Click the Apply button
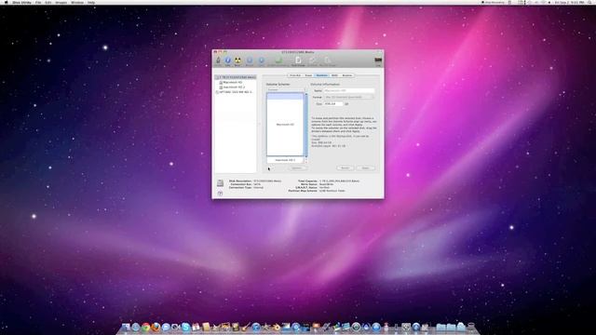 (366, 167)
